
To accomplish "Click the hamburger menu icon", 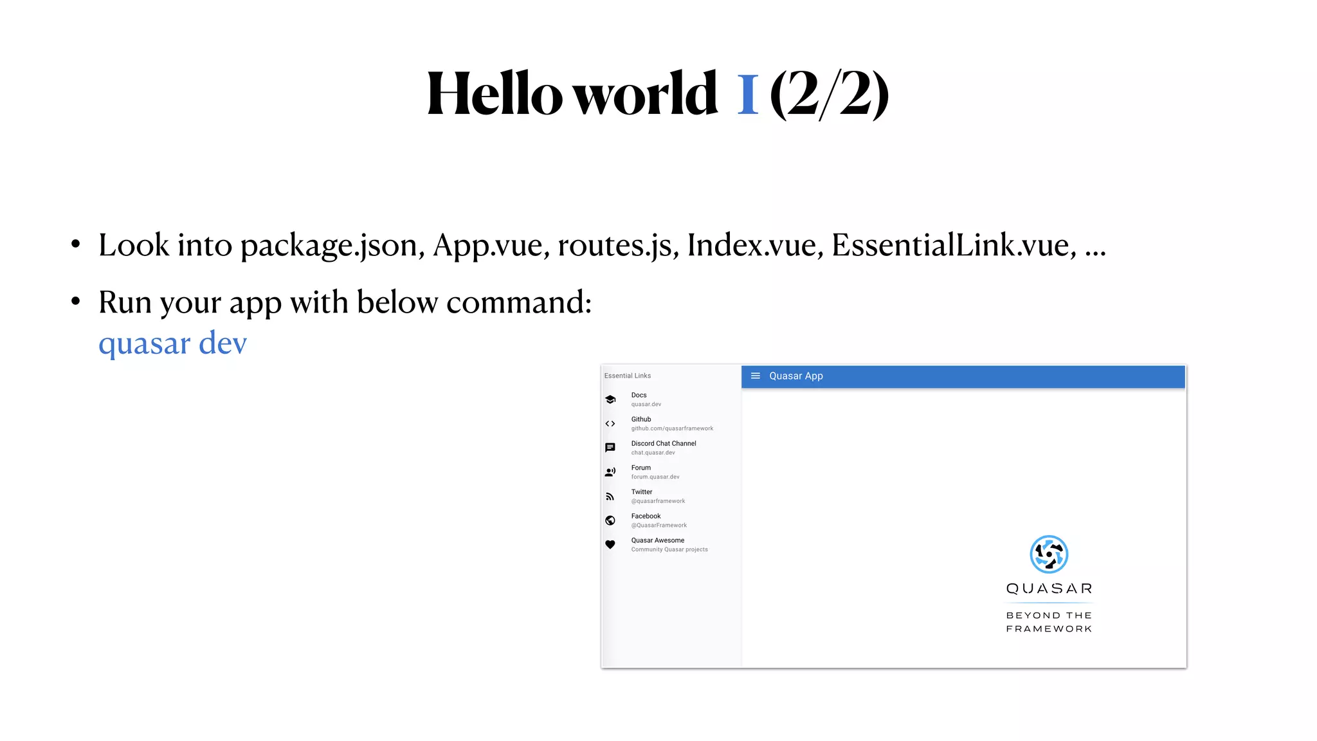I will point(756,376).
